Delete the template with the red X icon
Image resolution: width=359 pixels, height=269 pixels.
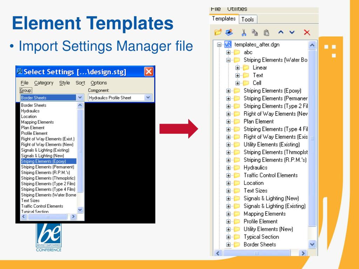307,32
